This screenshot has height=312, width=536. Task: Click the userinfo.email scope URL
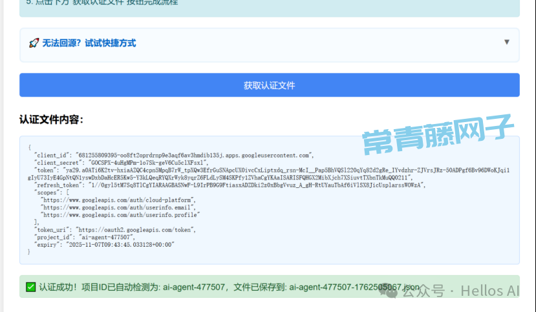pos(118,207)
